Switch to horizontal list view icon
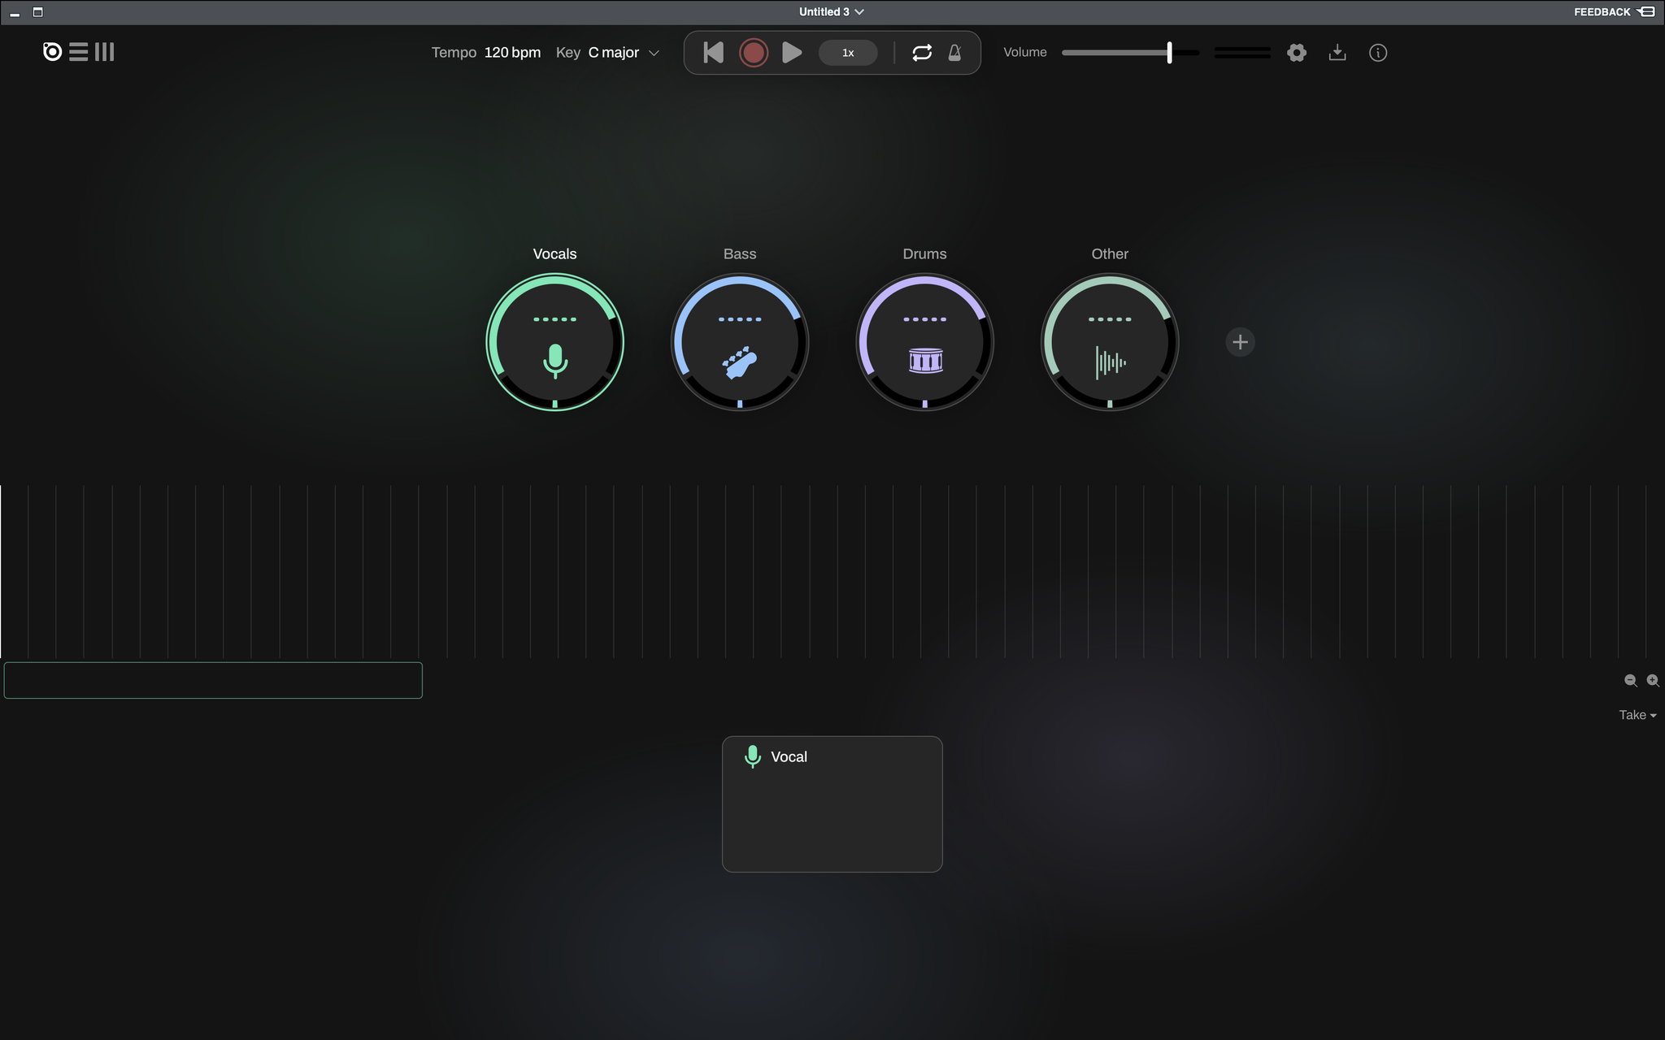The image size is (1665, 1040). coord(78,52)
